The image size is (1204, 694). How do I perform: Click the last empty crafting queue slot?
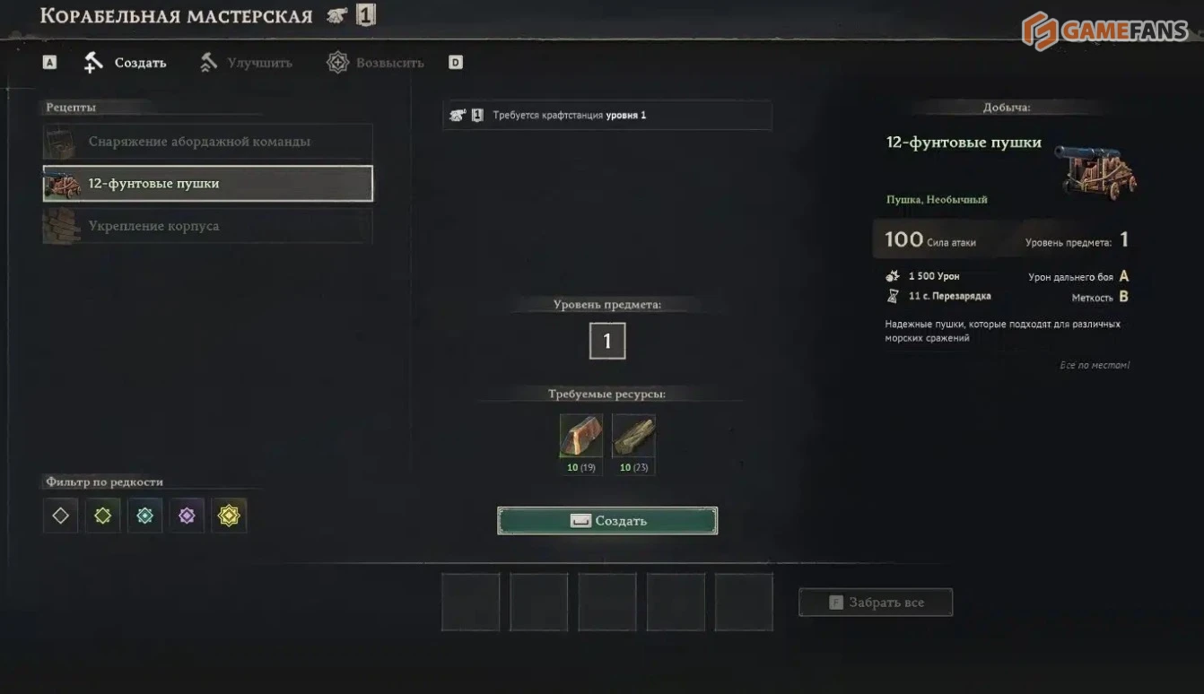point(744,602)
